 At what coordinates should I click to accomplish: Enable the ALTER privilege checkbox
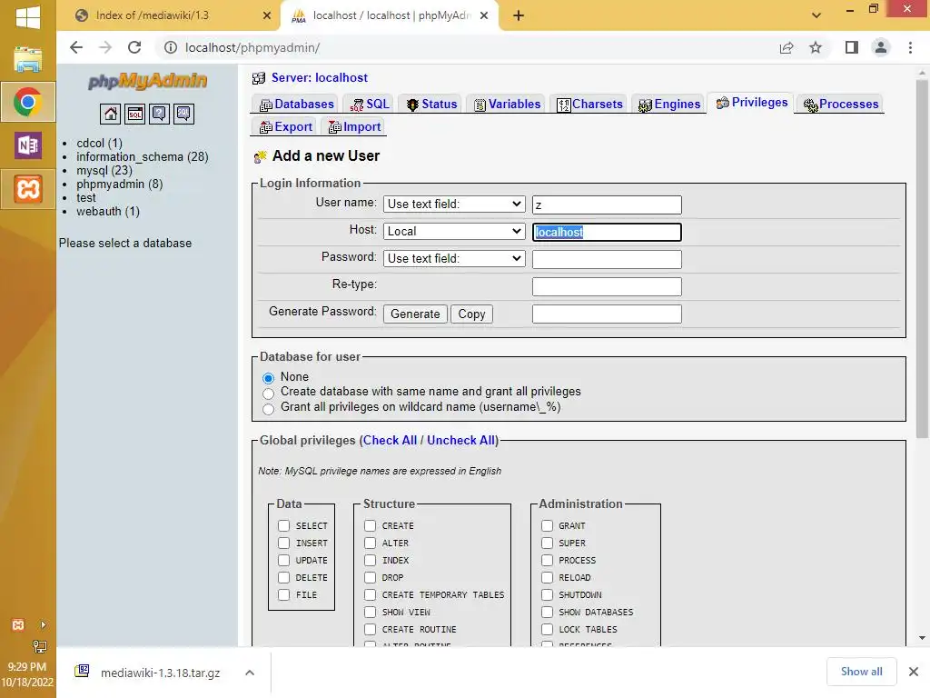coord(371,543)
